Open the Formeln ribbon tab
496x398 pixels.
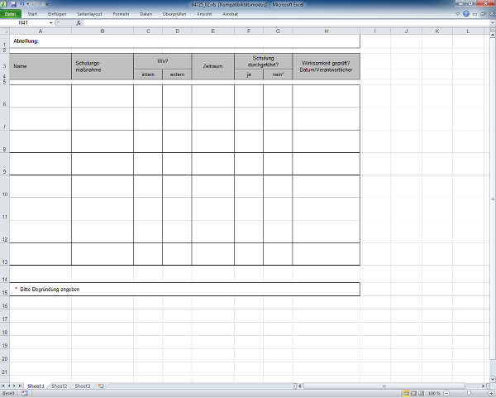tap(121, 14)
